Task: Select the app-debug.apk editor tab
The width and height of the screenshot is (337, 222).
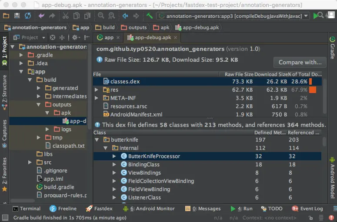Action: pos(152,37)
